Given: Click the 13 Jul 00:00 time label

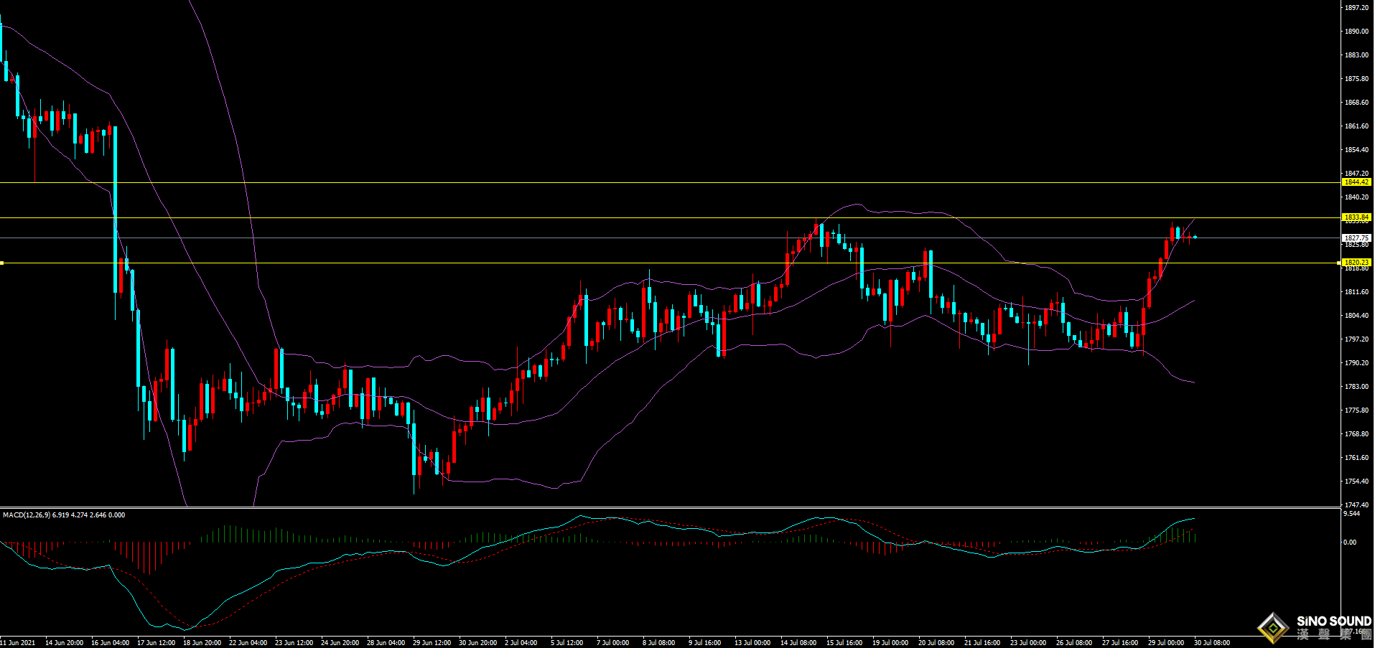Looking at the screenshot, I should point(752,643).
